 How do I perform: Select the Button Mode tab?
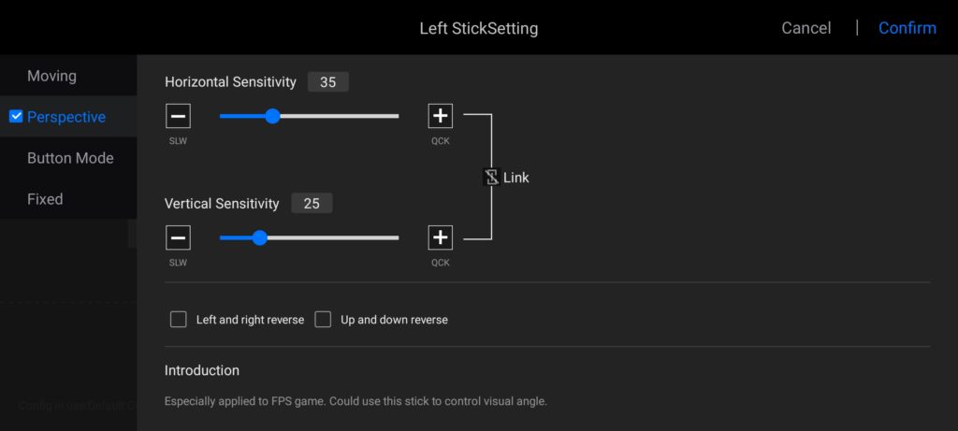(70, 158)
